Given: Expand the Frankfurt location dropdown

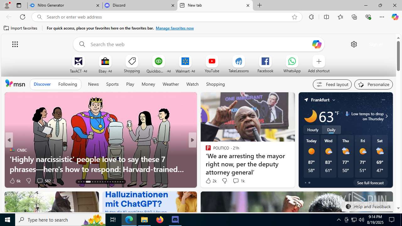Looking at the screenshot, I should [334, 100].
